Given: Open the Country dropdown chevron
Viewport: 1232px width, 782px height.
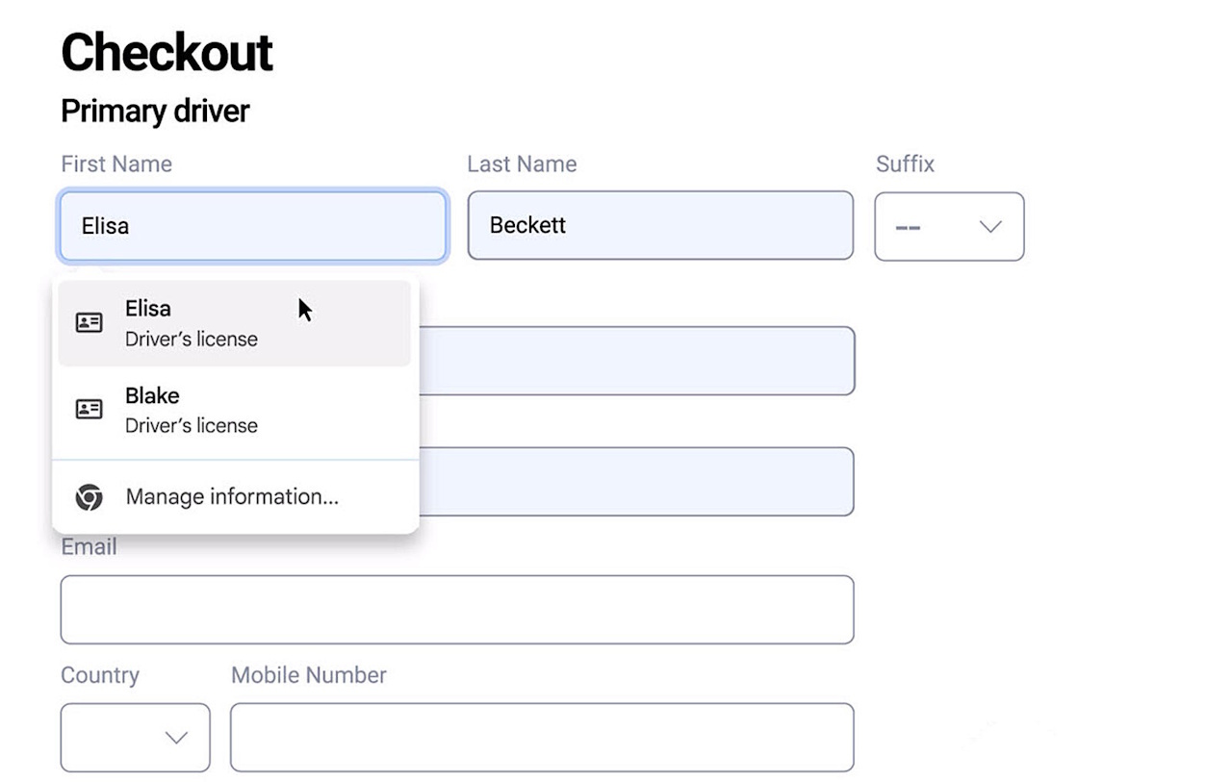Looking at the screenshot, I should point(175,738).
